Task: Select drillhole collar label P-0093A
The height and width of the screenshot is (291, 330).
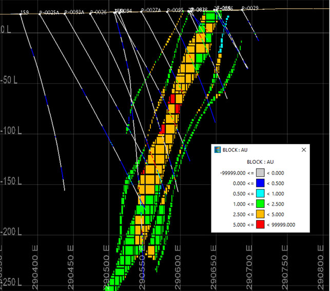Action: (74, 11)
